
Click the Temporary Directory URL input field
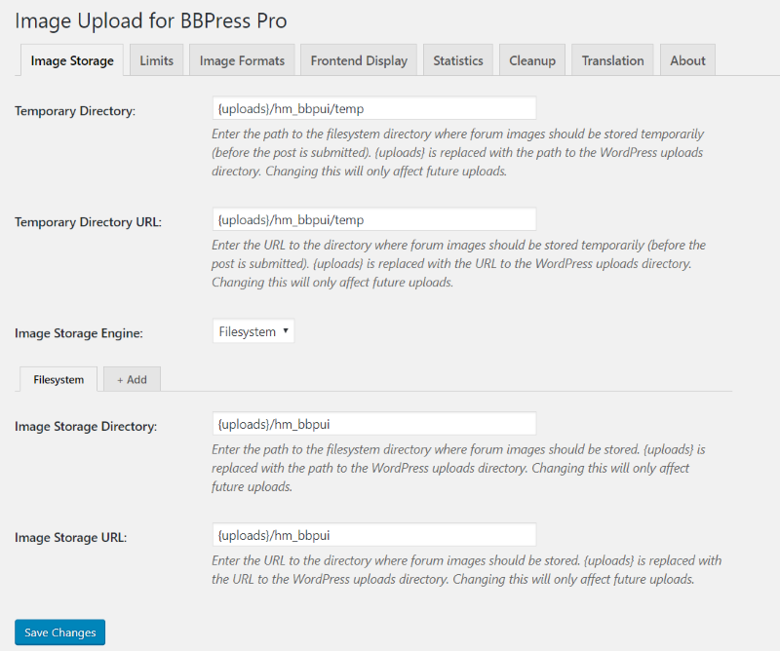coord(374,219)
